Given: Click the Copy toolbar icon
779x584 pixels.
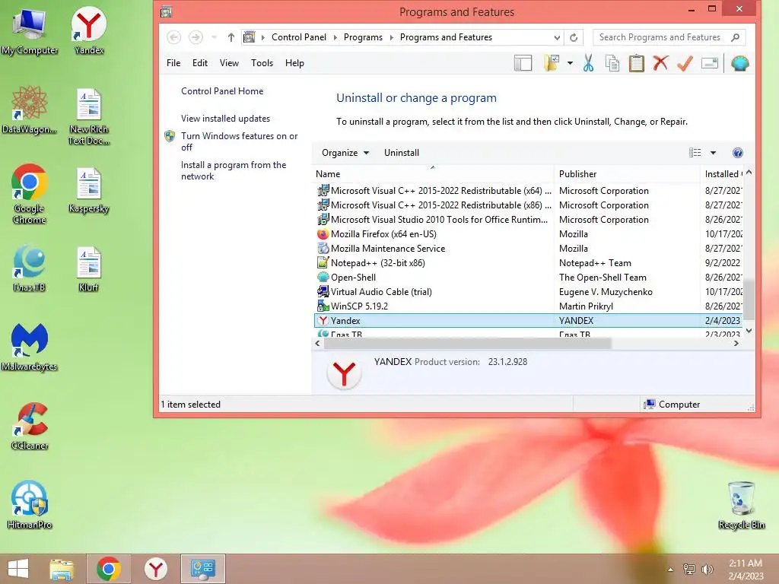Looking at the screenshot, I should (612, 63).
